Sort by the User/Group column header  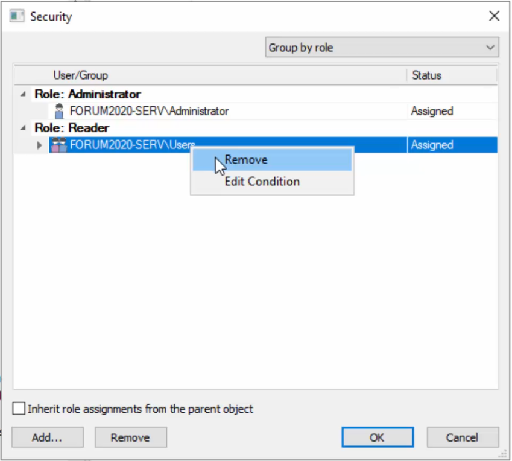point(81,75)
